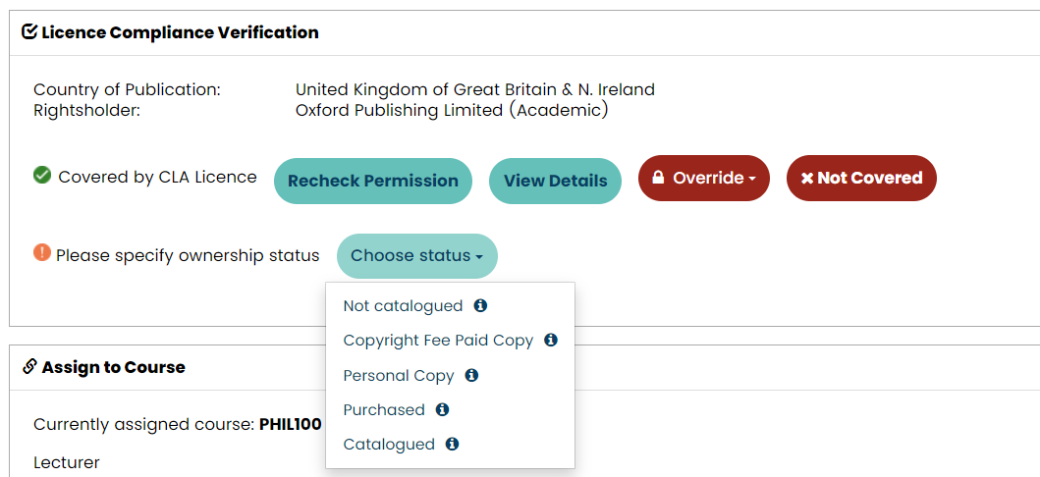
Task: Open View Details for licence
Action: pos(555,181)
